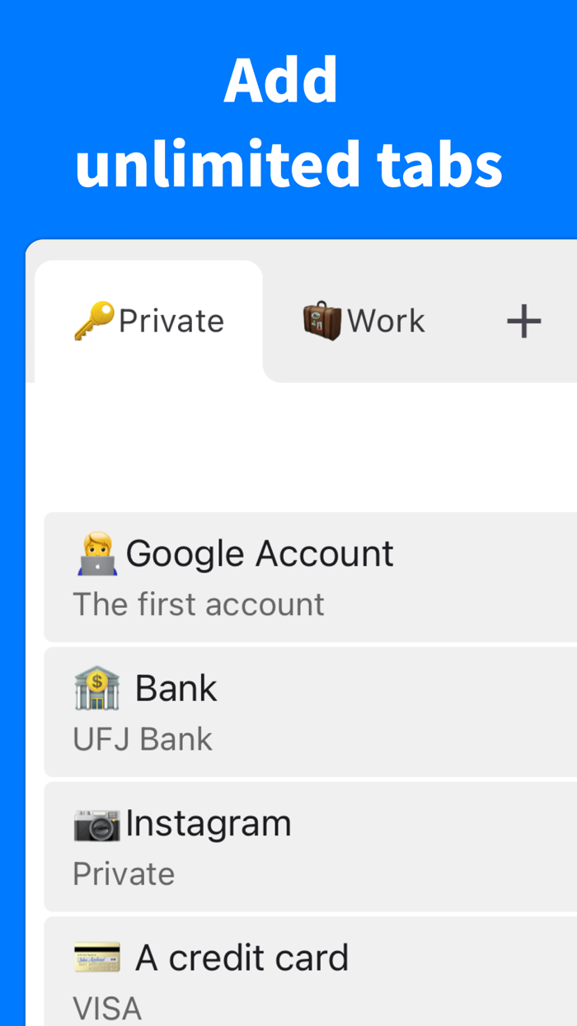577x1026 pixels.
Task: Click the bank building emoji next to Bank
Action: (x=97, y=685)
